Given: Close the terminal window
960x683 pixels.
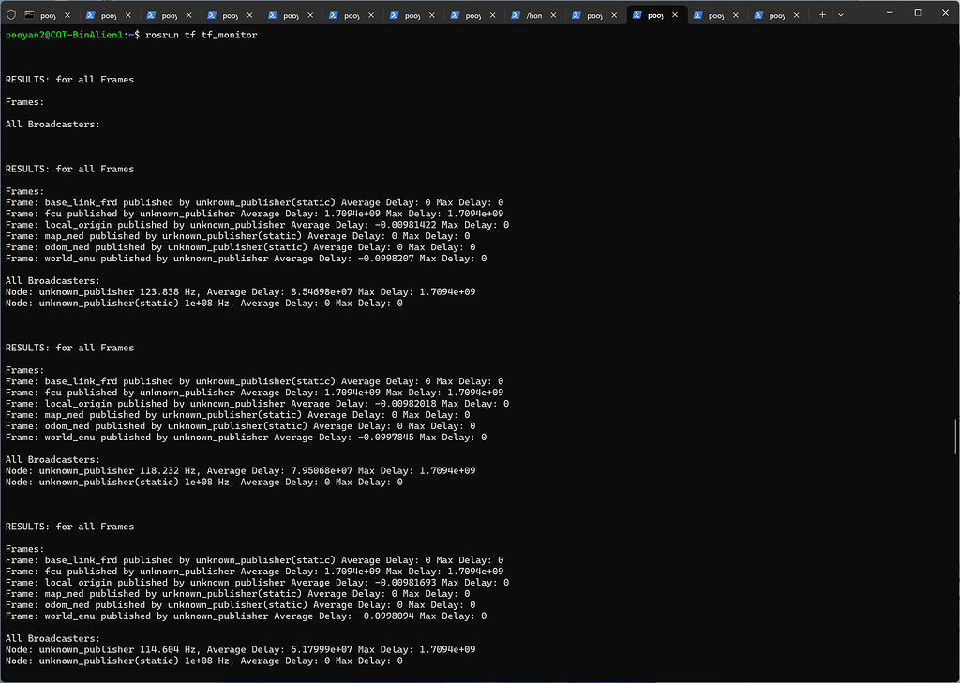Looking at the screenshot, I should tap(945, 13).
